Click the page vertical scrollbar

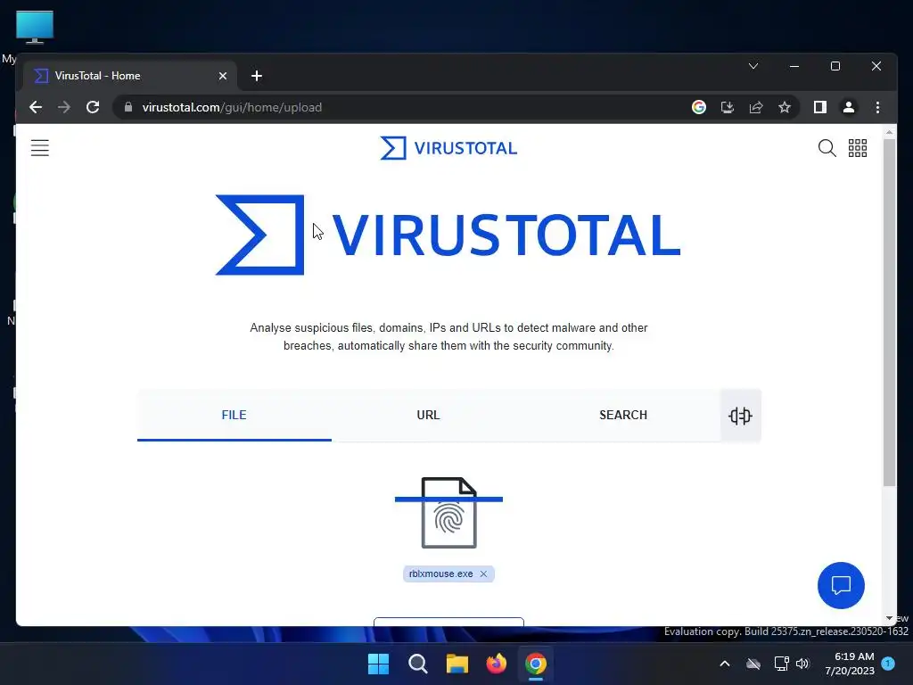pyautogui.click(x=889, y=312)
